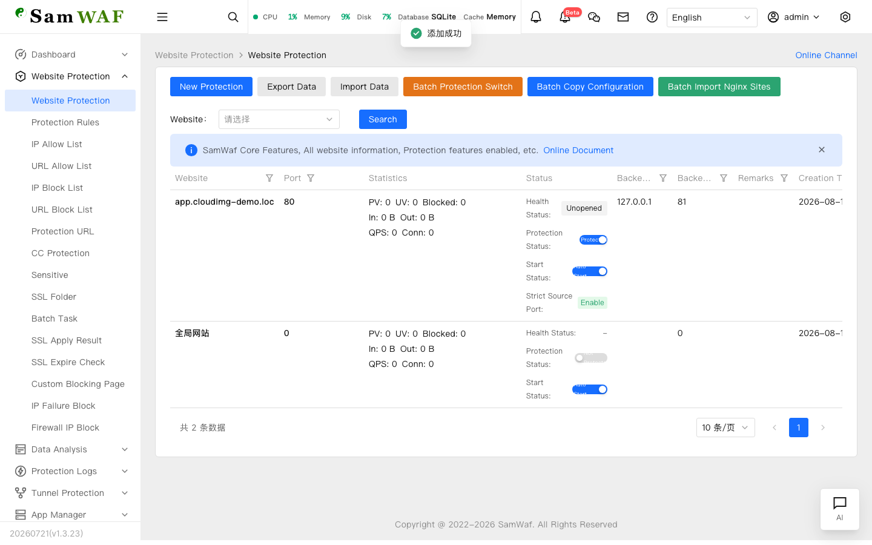Open the search magnifier in header
Image resolution: width=872 pixels, height=545 pixels.
tap(233, 17)
